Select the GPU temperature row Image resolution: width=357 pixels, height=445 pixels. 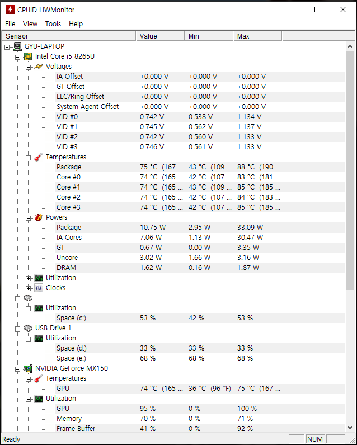coord(200,389)
